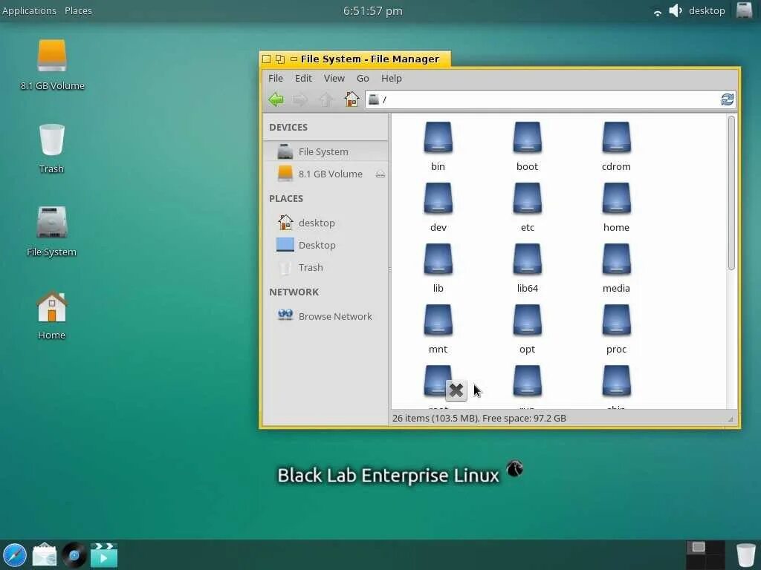Open the View menu

pos(334,78)
